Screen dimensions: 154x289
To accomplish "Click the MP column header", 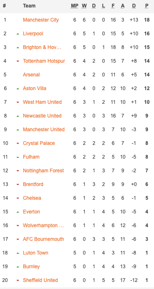I will tap(75, 6).
